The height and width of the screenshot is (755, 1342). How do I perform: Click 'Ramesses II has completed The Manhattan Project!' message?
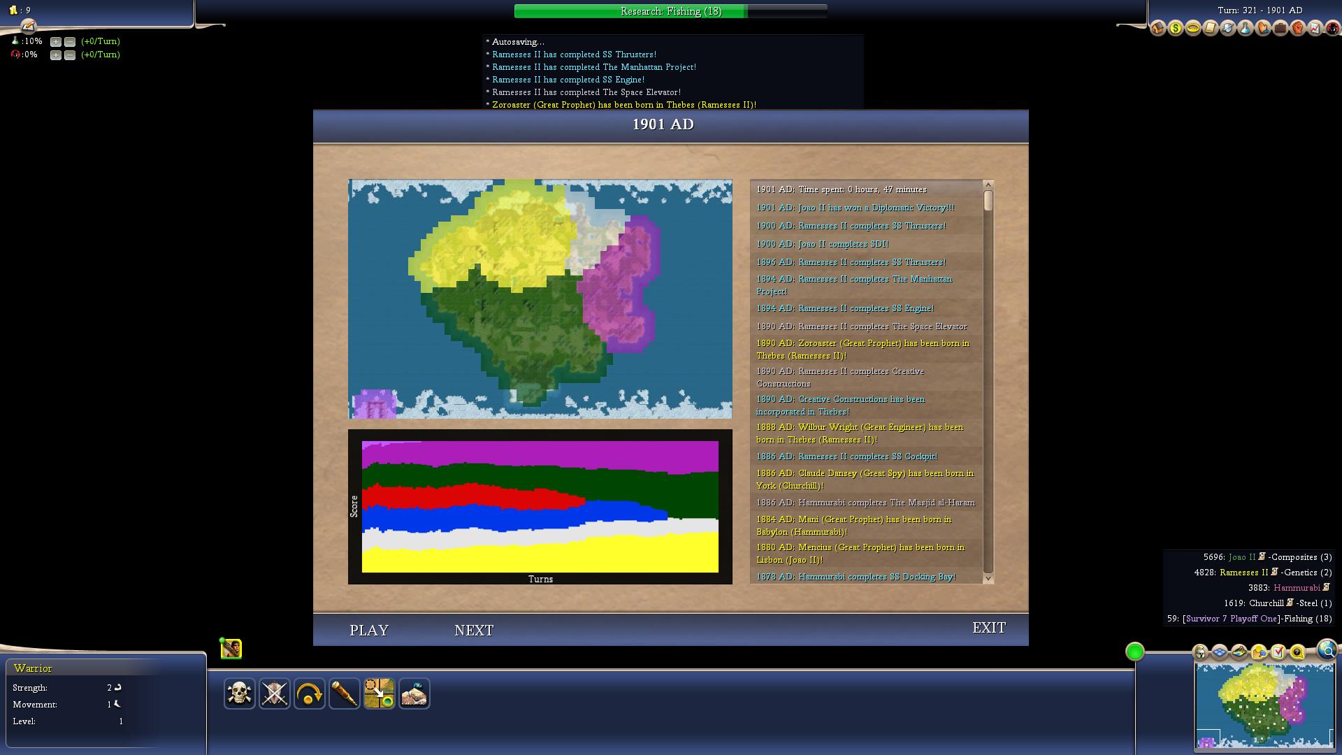594,67
